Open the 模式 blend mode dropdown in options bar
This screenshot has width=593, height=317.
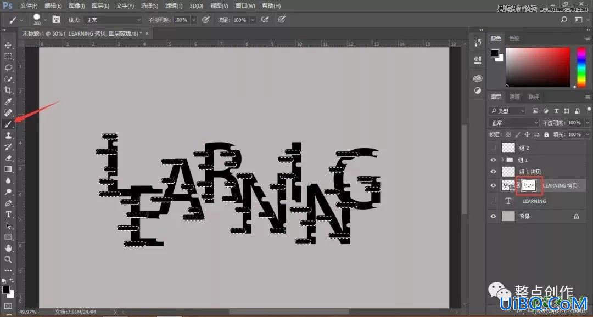pyautogui.click(x=113, y=20)
